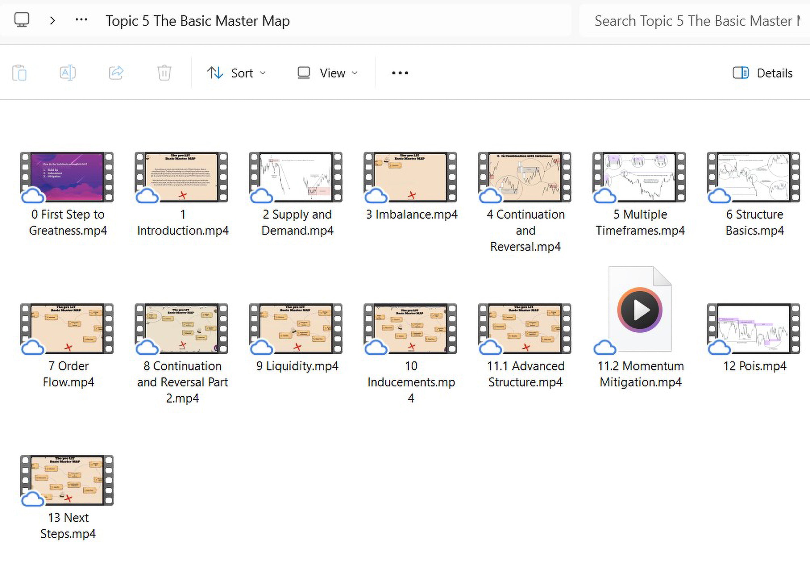Click the cloud icon on '11.1 Advanced Structure.mp4'

click(490, 347)
